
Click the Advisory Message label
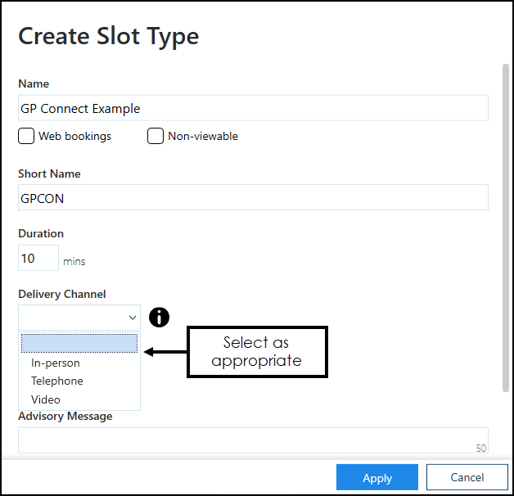point(65,416)
